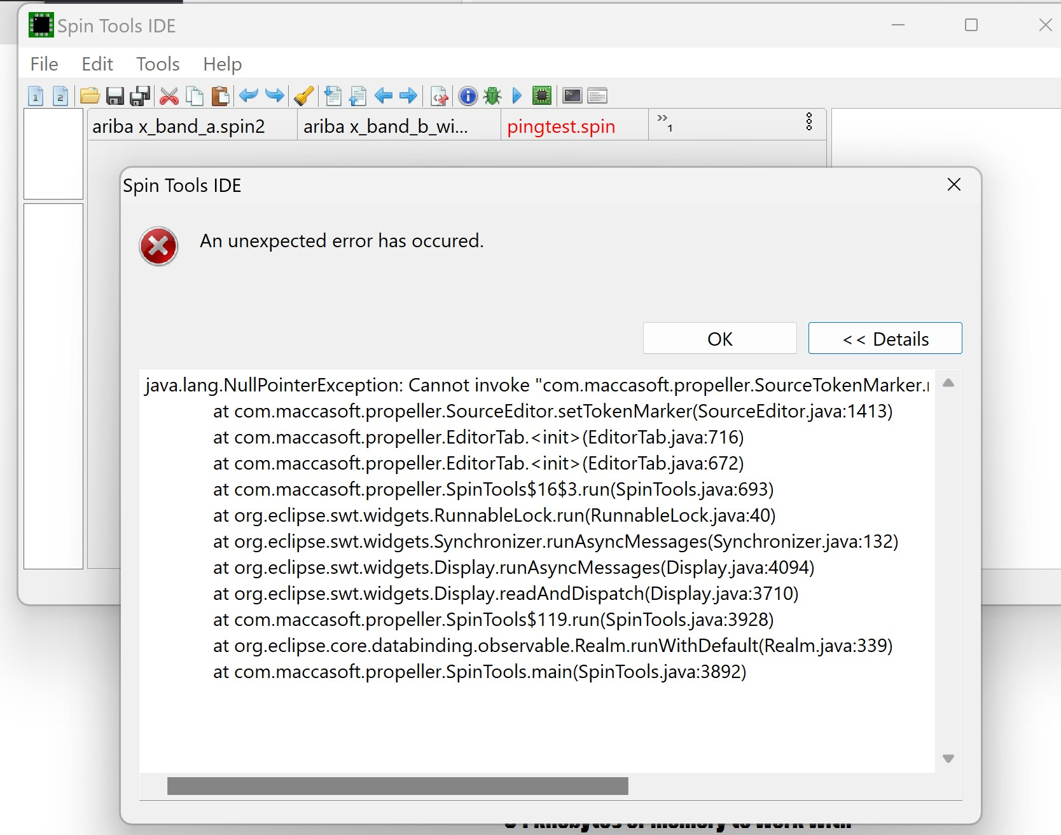The image size is (1061, 835).
Task: Collapse the error Details section
Action: pos(885,338)
